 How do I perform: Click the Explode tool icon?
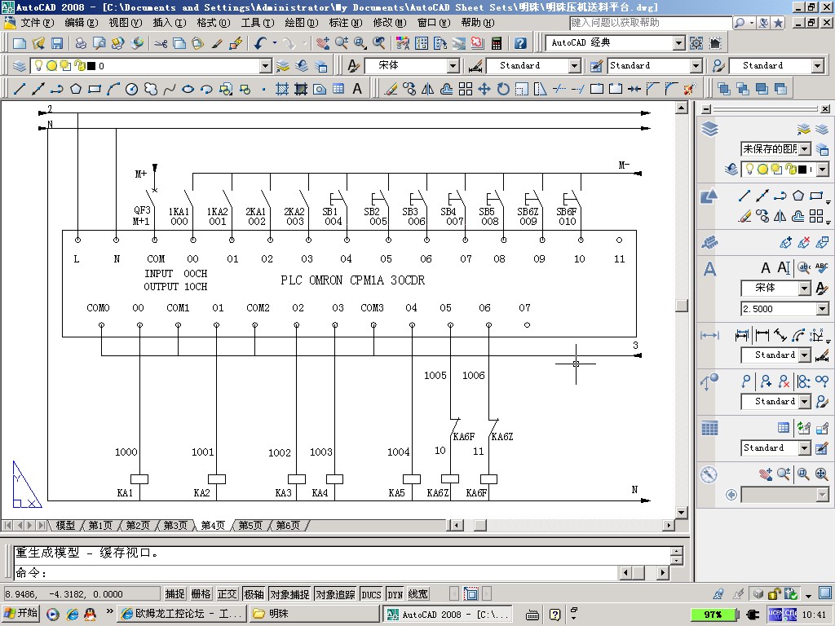(689, 89)
